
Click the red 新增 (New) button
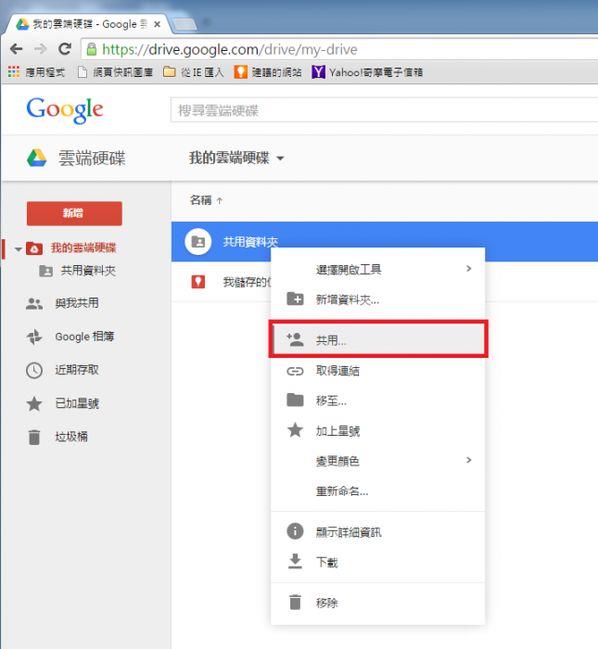point(74,213)
